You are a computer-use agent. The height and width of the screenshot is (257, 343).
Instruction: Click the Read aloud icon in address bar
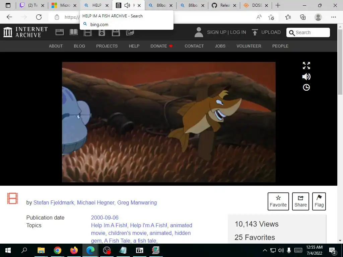[x=259, y=17]
